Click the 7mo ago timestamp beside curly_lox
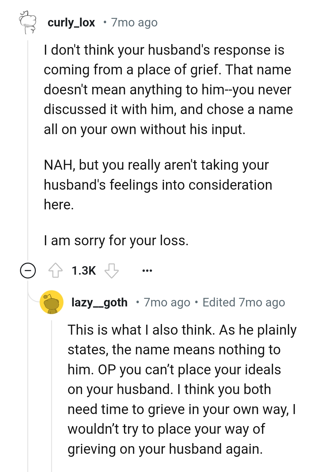The width and height of the screenshot is (317, 472). (x=134, y=23)
